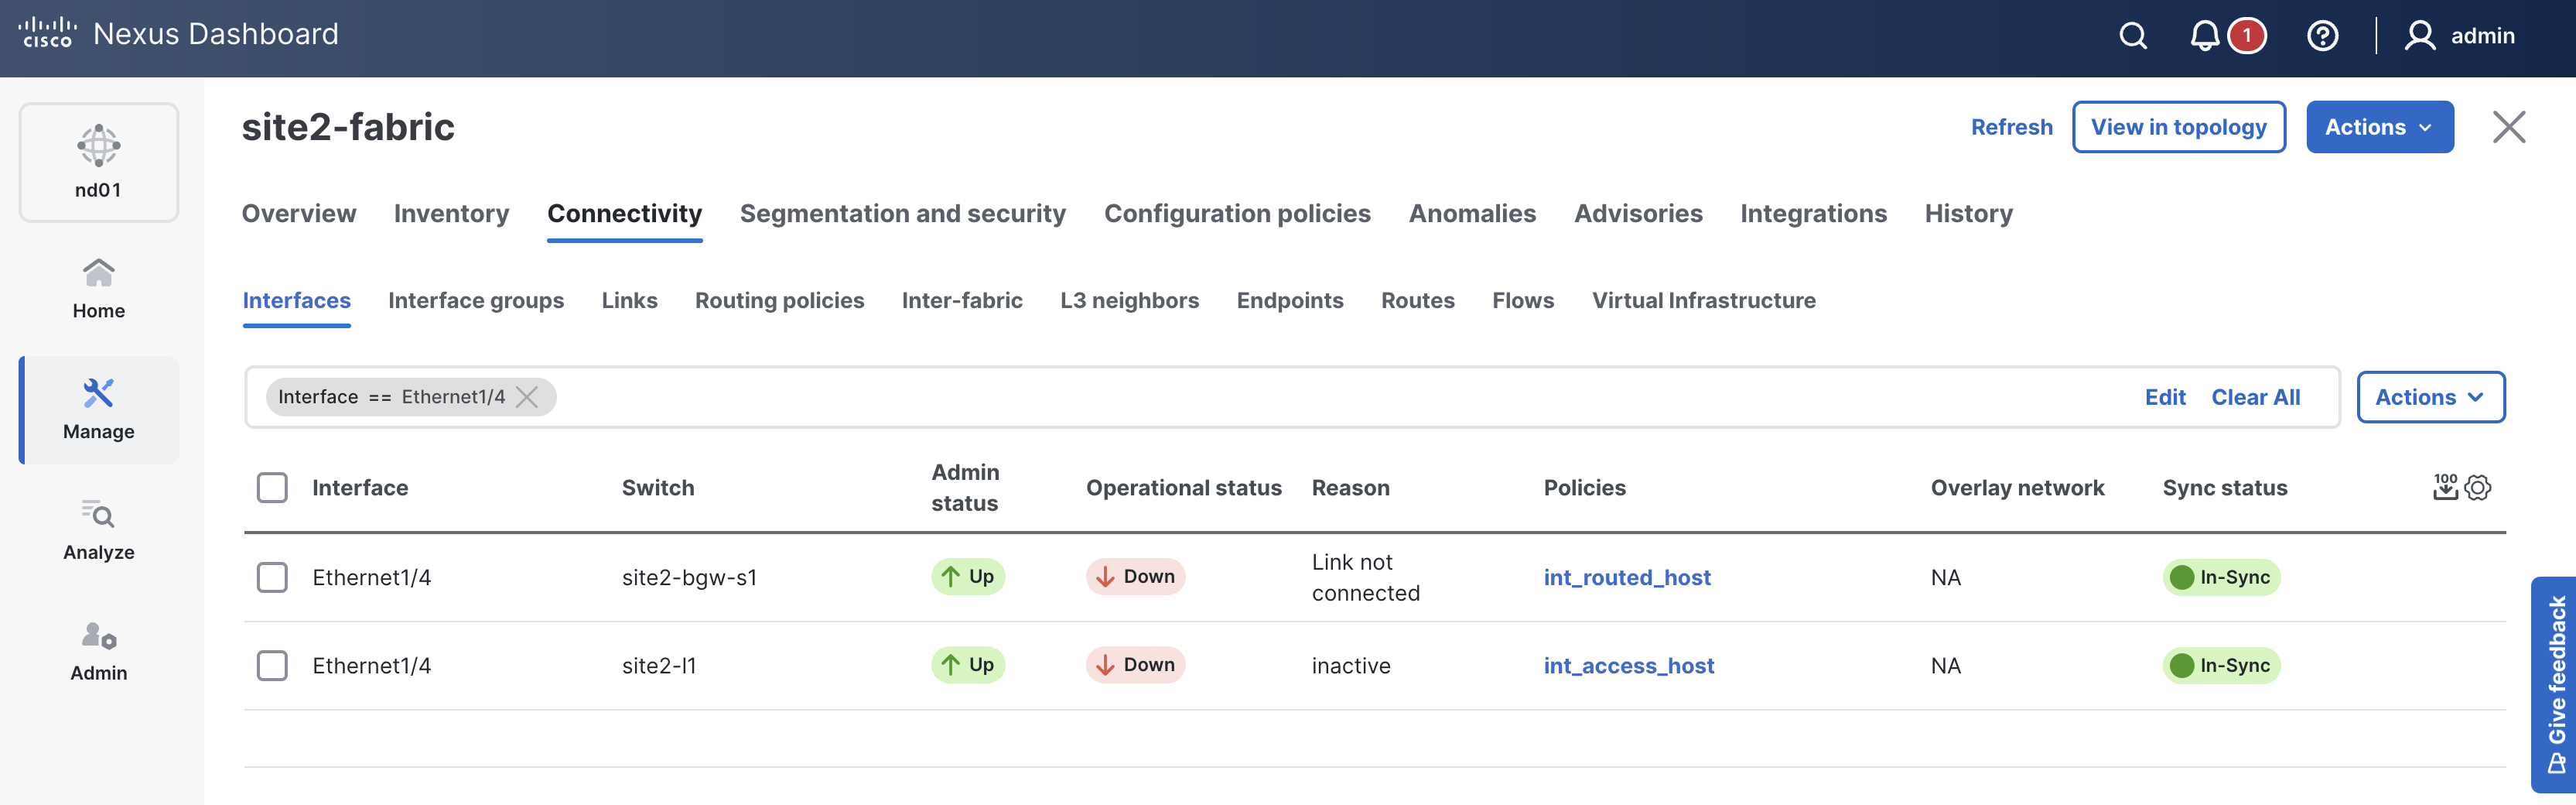Click the View in topology button
This screenshot has width=2576, height=805.
(x=2178, y=127)
